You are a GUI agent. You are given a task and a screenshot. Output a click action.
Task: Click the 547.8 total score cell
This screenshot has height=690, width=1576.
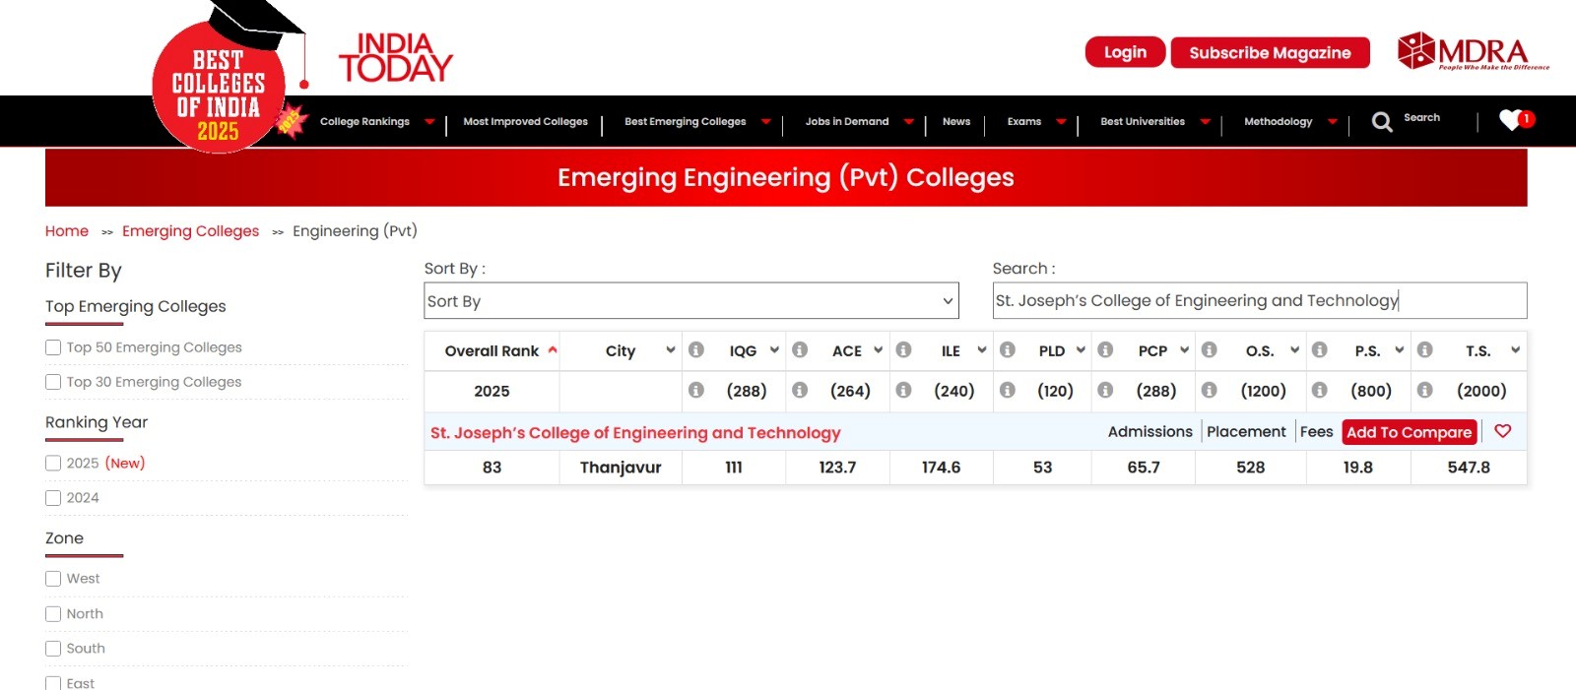point(1469,468)
